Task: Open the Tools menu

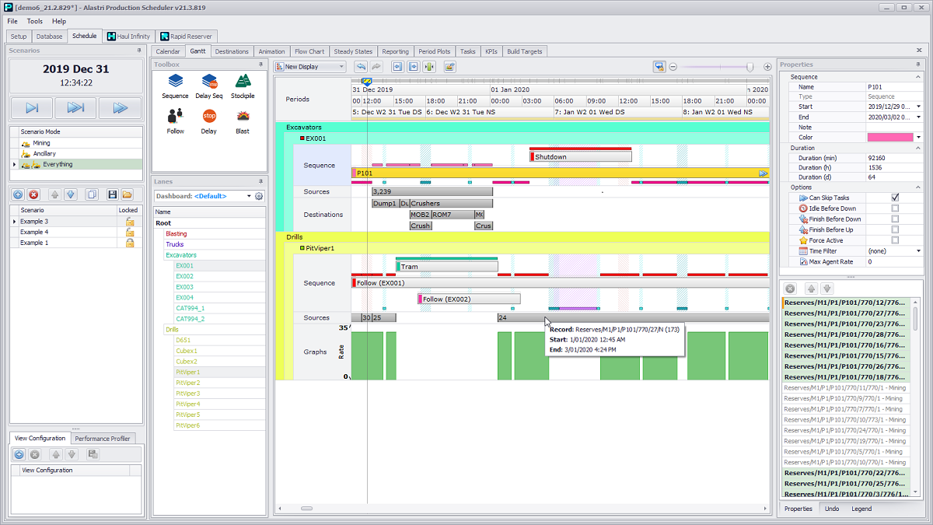Action: pos(35,21)
